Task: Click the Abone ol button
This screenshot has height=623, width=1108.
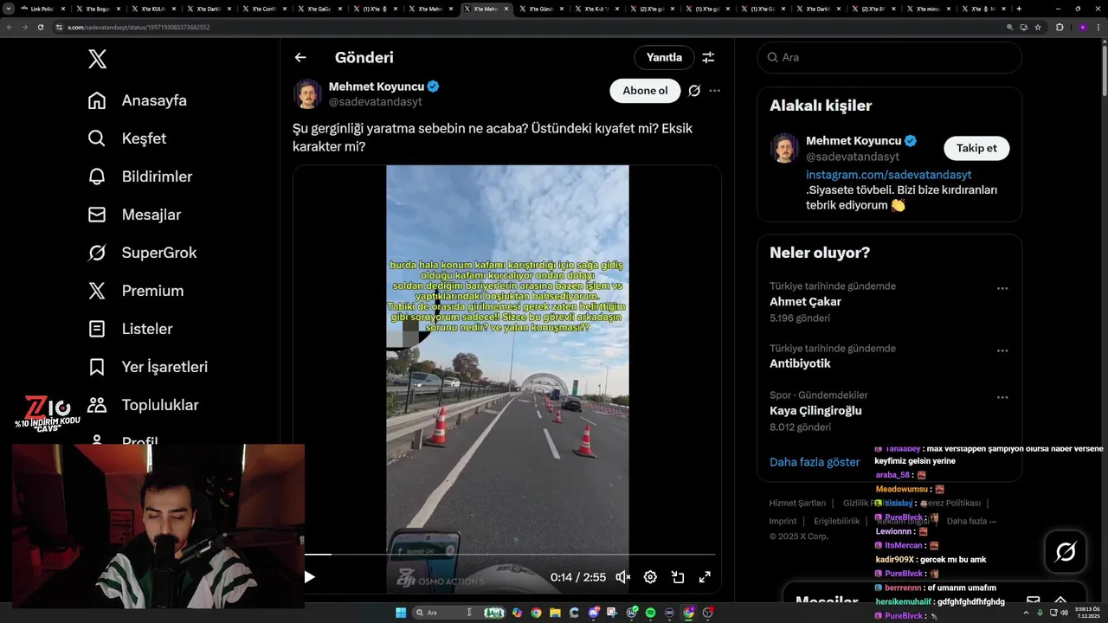Action: point(645,91)
